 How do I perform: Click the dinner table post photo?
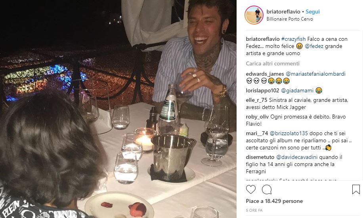coord(118,109)
